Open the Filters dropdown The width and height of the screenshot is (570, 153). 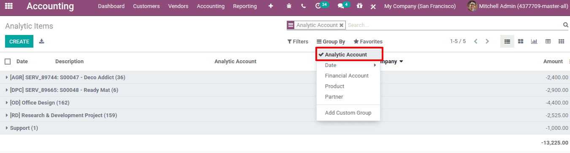pos(298,42)
